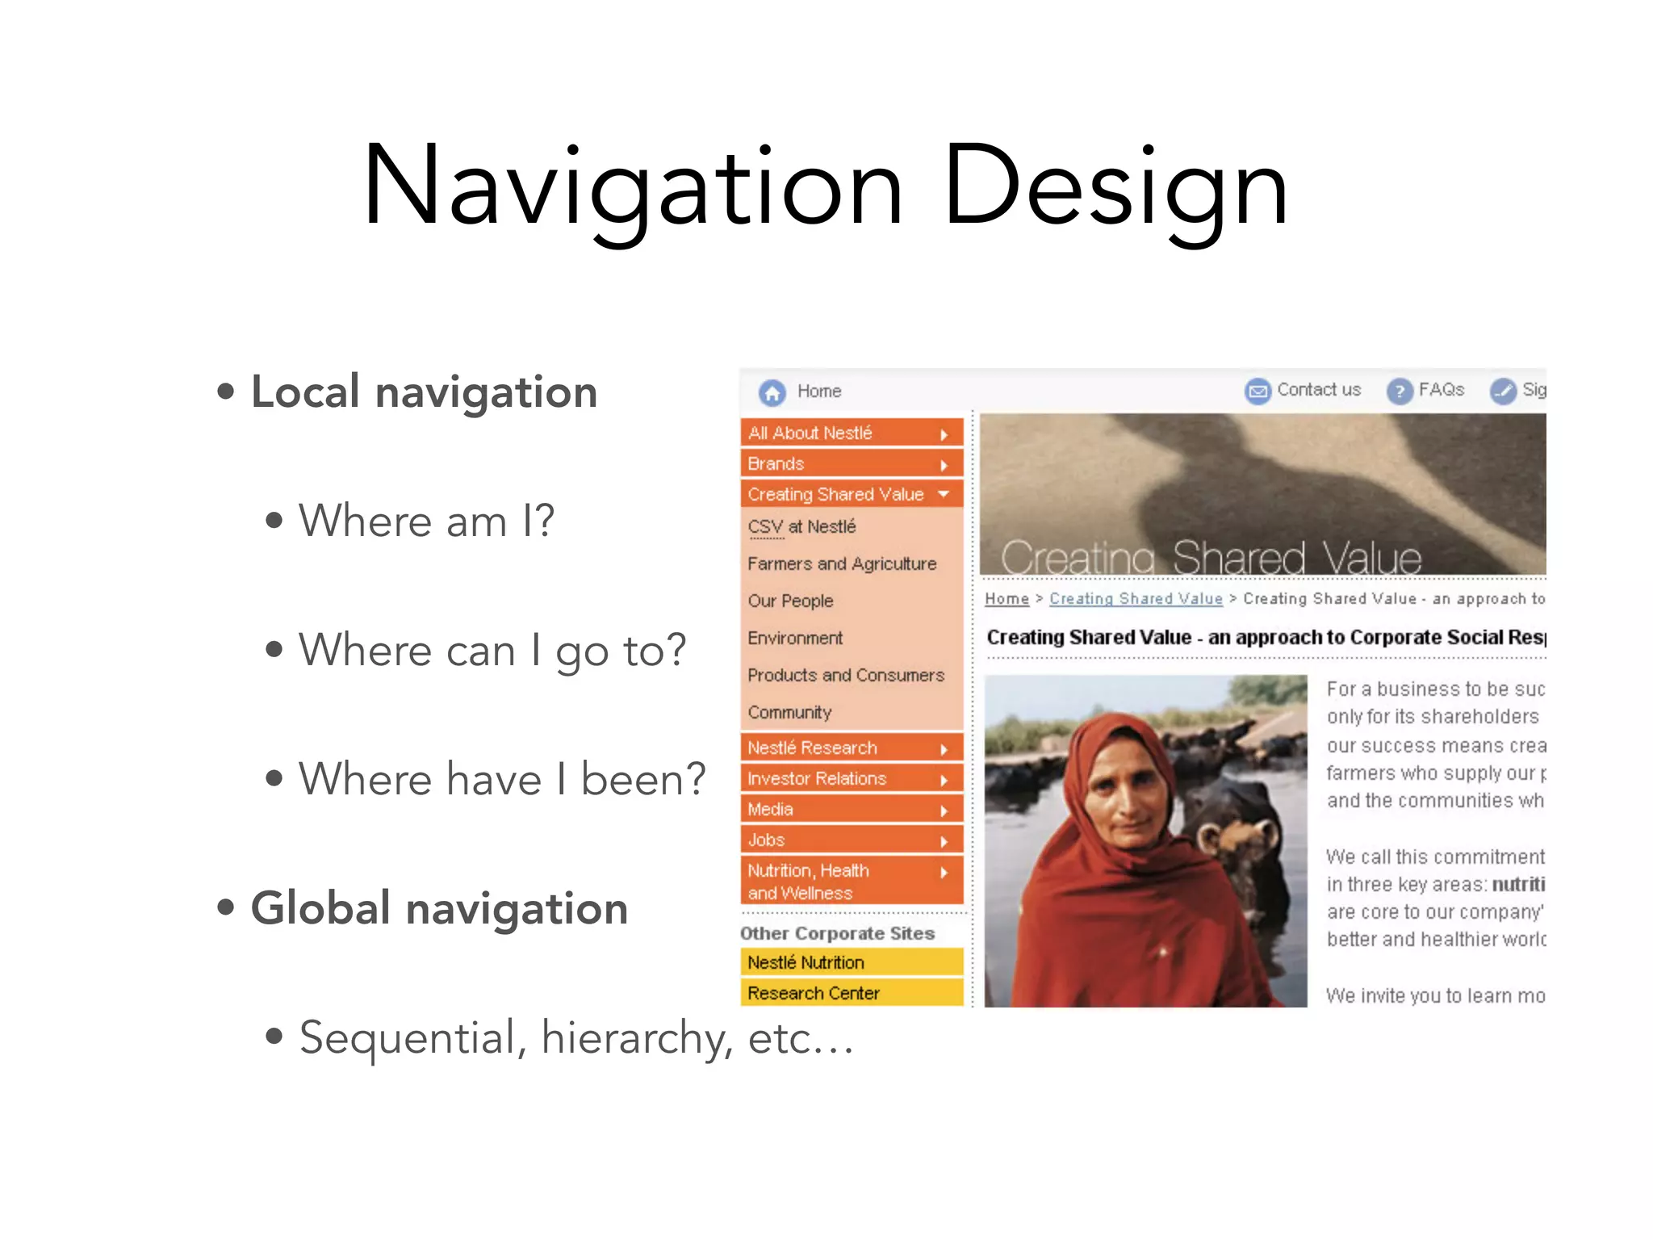
Task: Click the FAQs question mark icon
Action: (x=1400, y=392)
